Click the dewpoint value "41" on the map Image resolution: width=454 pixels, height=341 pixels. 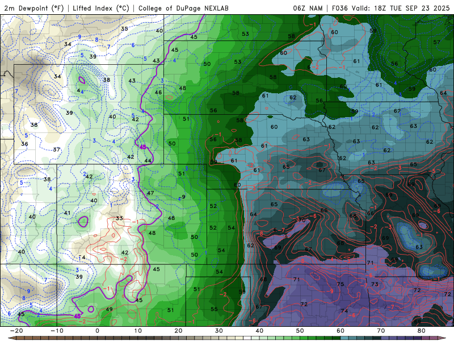(x=67, y=213)
